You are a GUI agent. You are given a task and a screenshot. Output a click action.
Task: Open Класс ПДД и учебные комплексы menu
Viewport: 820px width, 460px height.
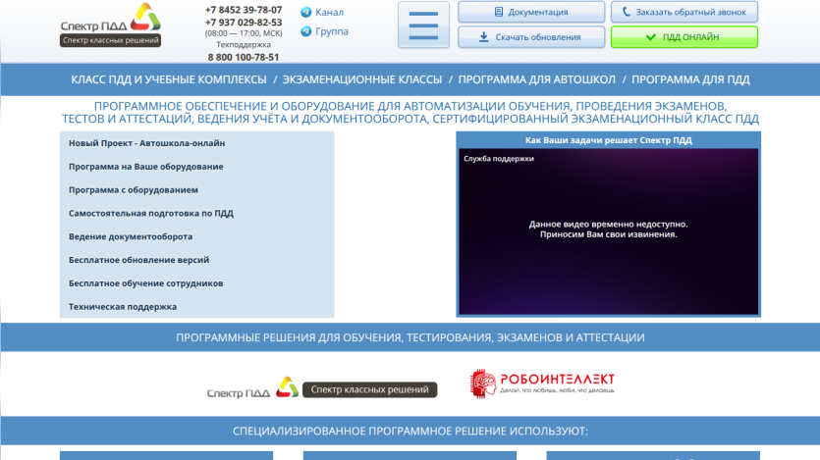click(169, 79)
